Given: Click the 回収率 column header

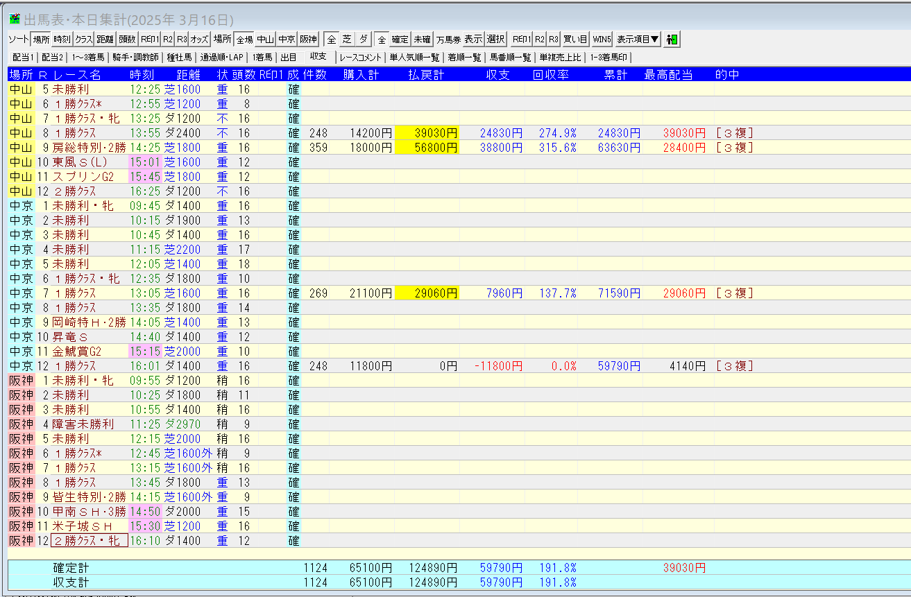Looking at the screenshot, I should [551, 75].
